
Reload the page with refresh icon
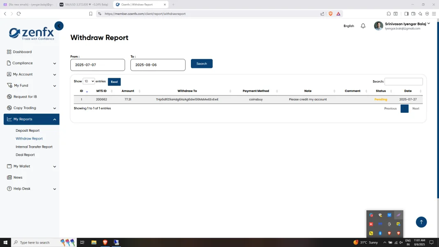pos(19,14)
